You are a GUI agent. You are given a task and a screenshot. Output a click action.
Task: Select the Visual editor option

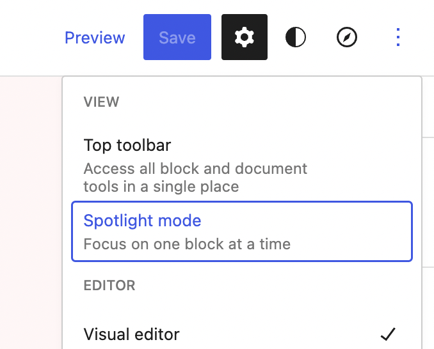242,334
